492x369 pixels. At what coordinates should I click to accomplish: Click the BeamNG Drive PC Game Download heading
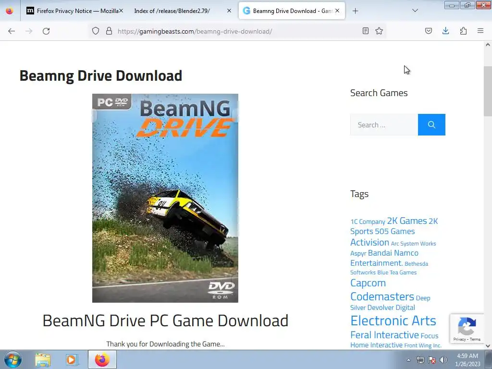pos(165,320)
